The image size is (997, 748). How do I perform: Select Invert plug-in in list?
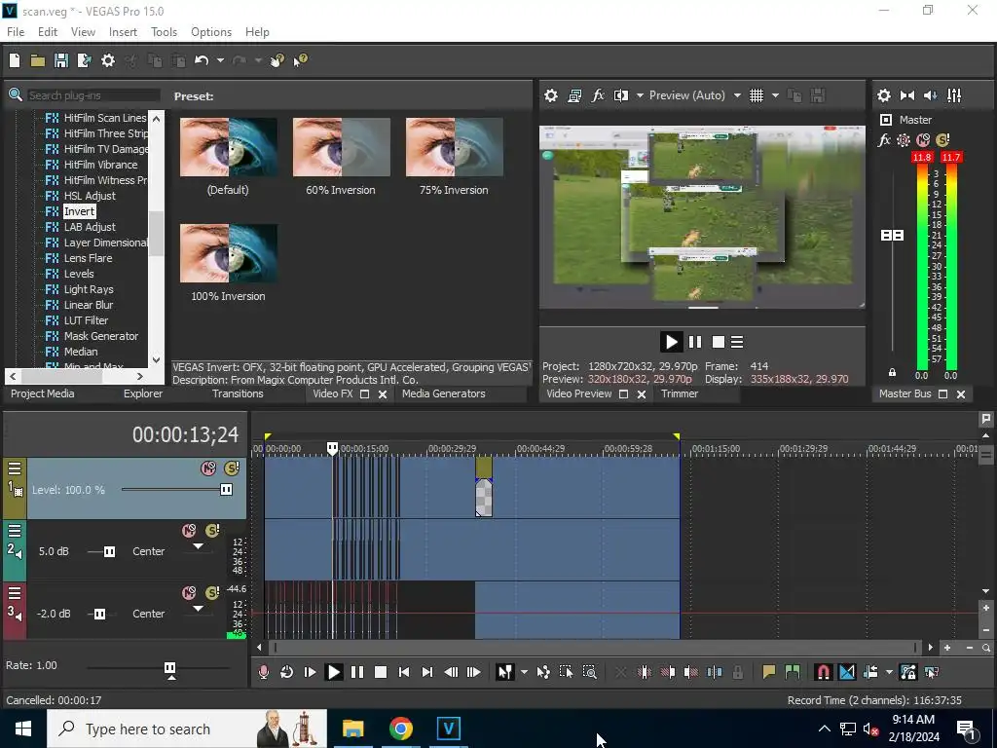[x=79, y=211]
